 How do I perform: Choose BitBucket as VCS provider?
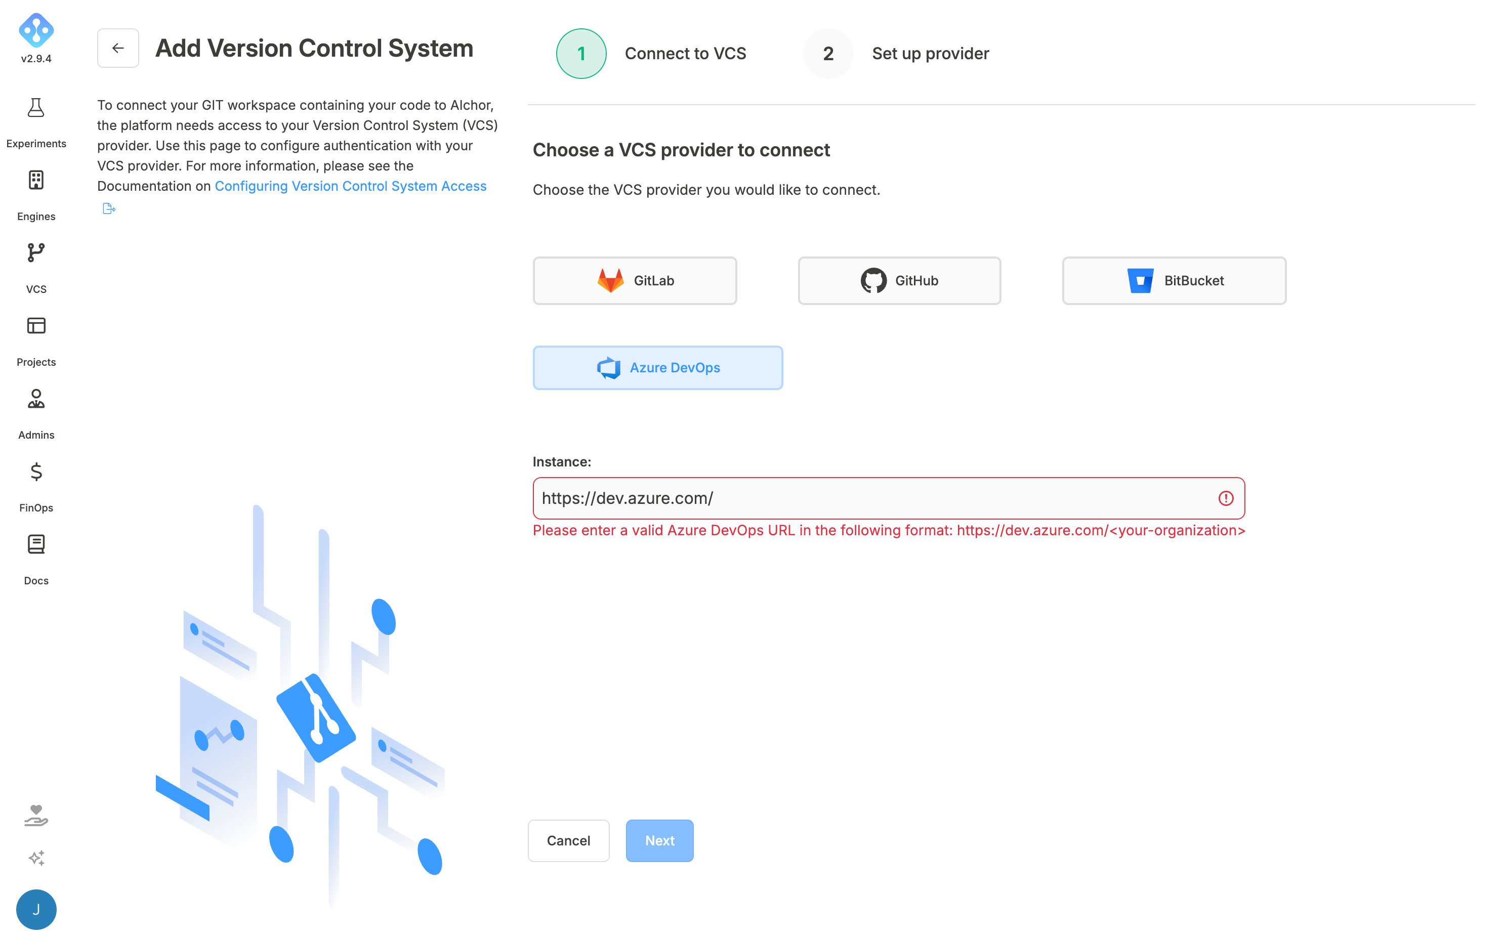click(1174, 280)
